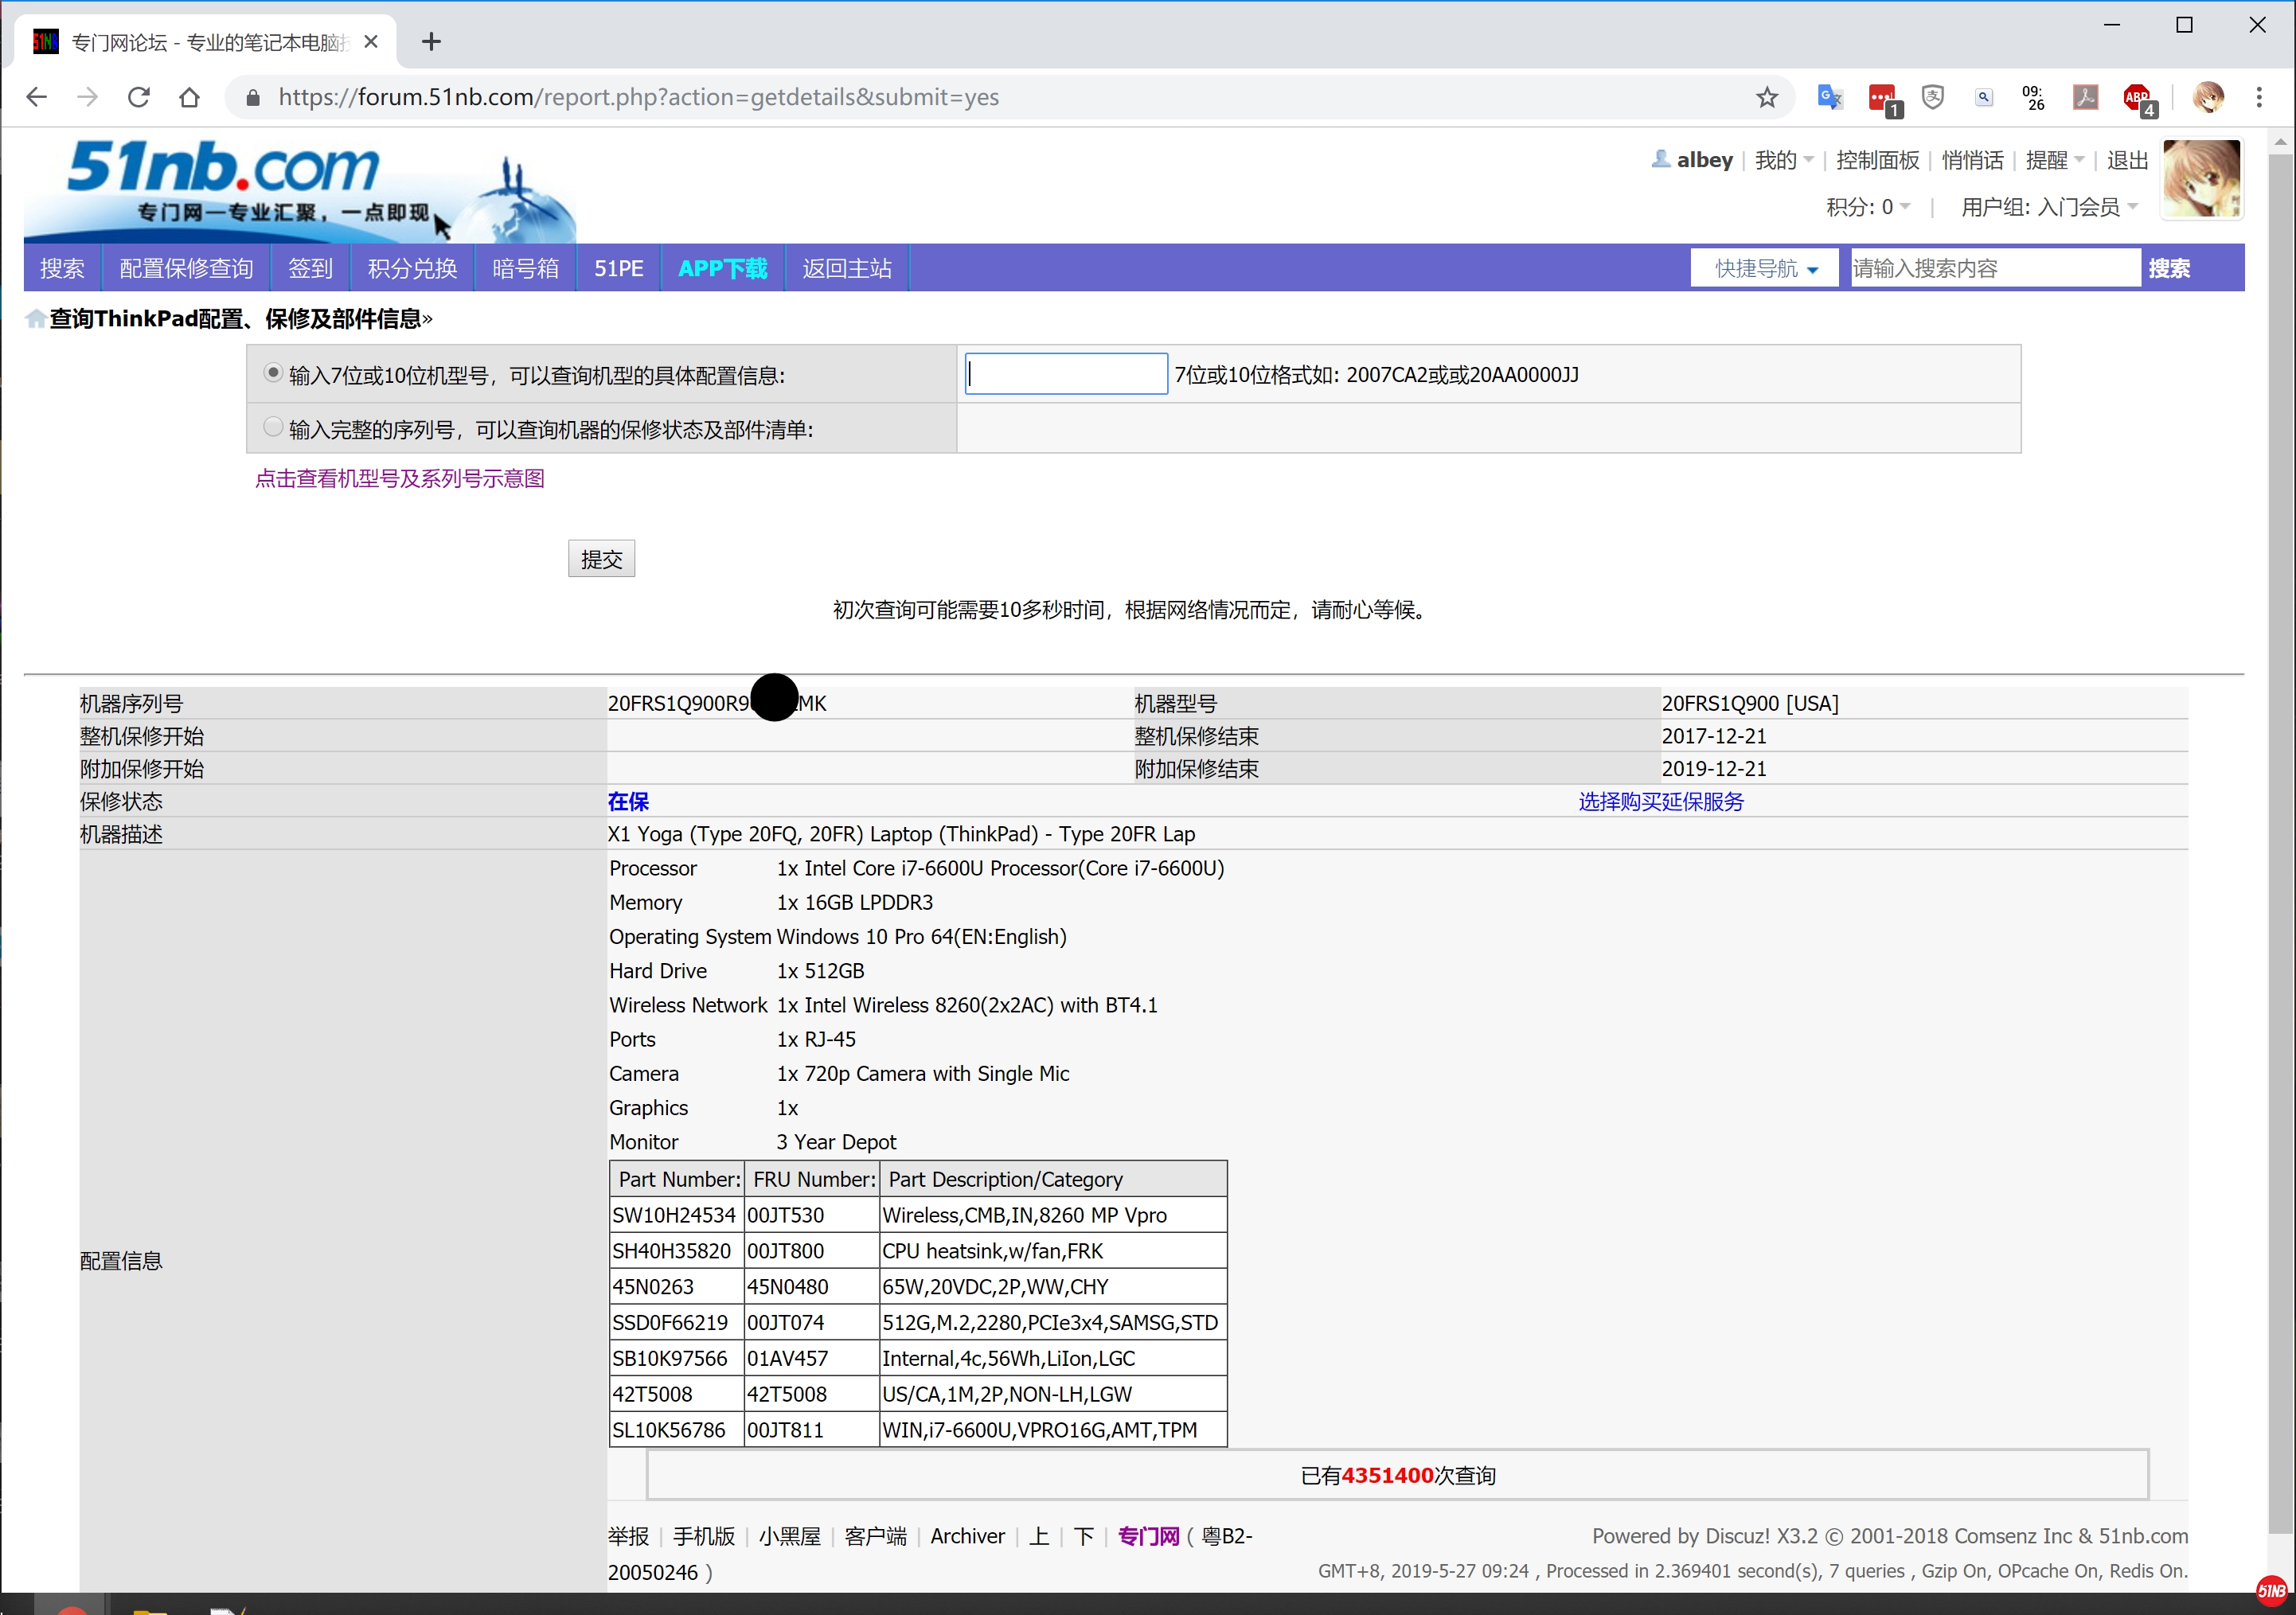Open the Chrome profile avatar
The height and width of the screenshot is (1615, 2296).
coord(2208,97)
